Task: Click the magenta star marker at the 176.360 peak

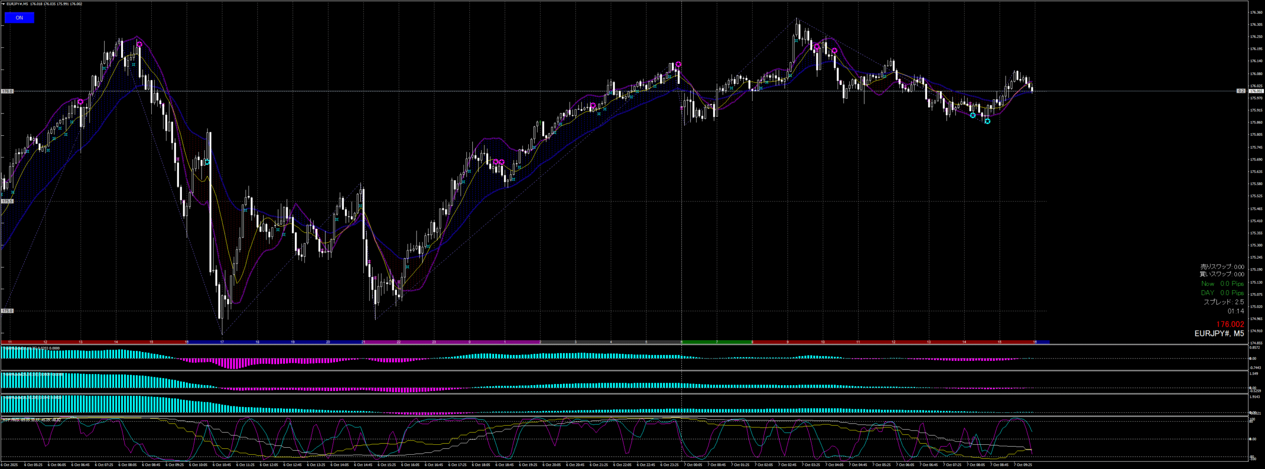Action: [817, 47]
